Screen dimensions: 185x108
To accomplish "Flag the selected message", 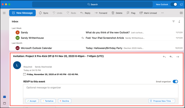I will click(131, 13).
